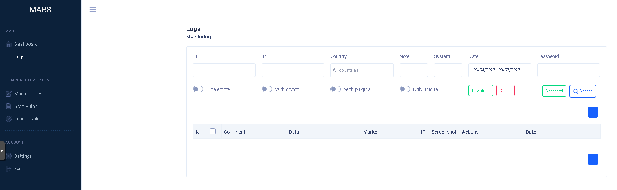The image size is (617, 190).
Task: Check the select-all checkbox in table header
Action: tap(213, 131)
